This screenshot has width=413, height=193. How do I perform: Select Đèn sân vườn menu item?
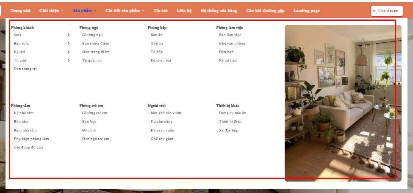tap(163, 130)
